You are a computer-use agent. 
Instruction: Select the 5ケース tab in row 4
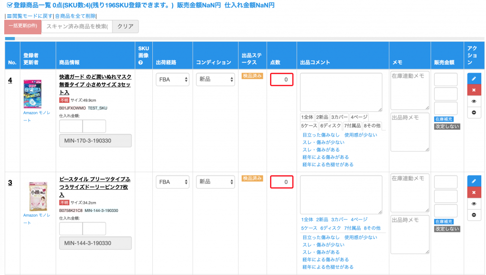coord(309,126)
